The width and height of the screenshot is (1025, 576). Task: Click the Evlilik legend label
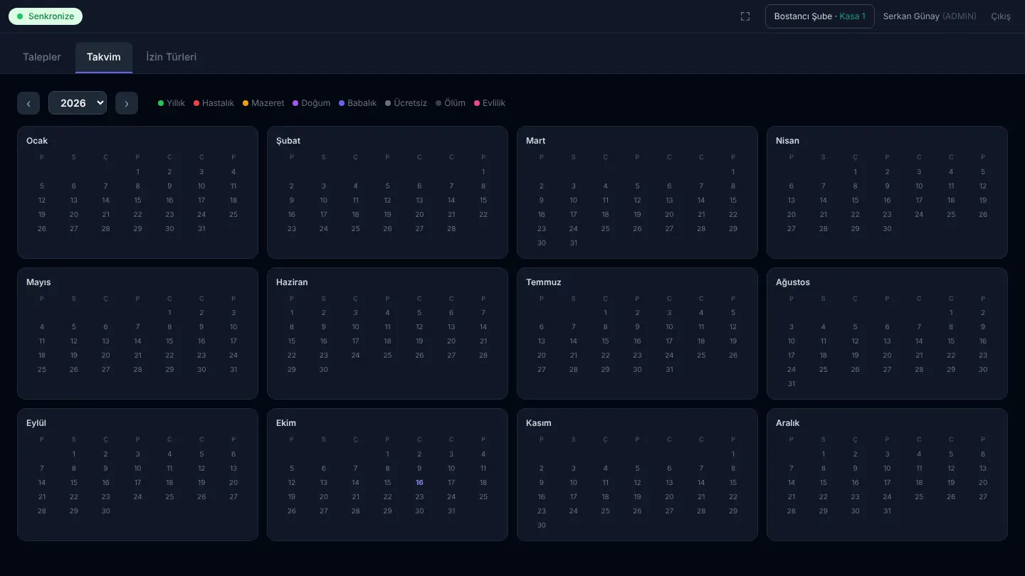click(494, 103)
